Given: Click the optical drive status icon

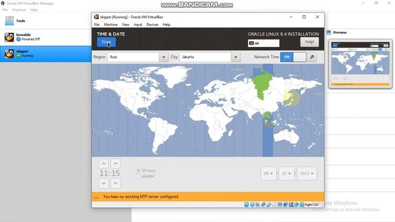Looking at the screenshot, I should pyautogui.click(x=252, y=205).
